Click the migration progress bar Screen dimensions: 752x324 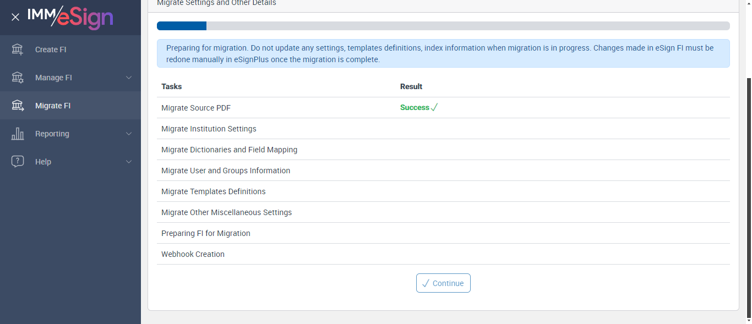point(443,26)
